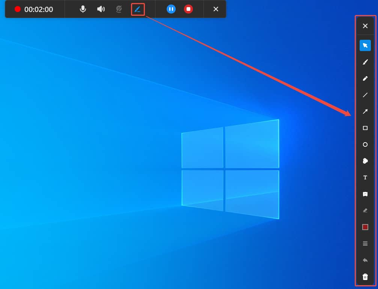378x289 pixels.
Task: Pause the current recording
Action: point(171,9)
